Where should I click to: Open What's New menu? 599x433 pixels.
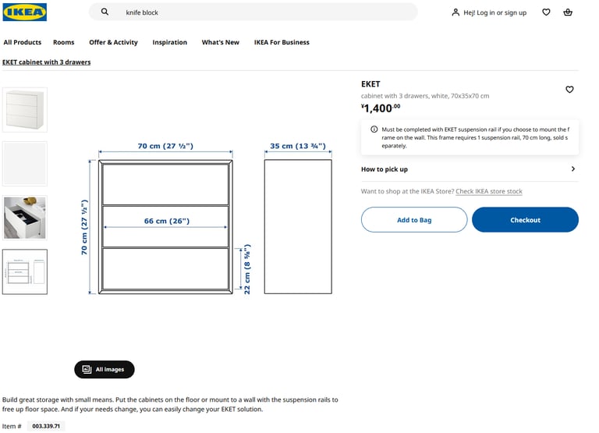221,42
